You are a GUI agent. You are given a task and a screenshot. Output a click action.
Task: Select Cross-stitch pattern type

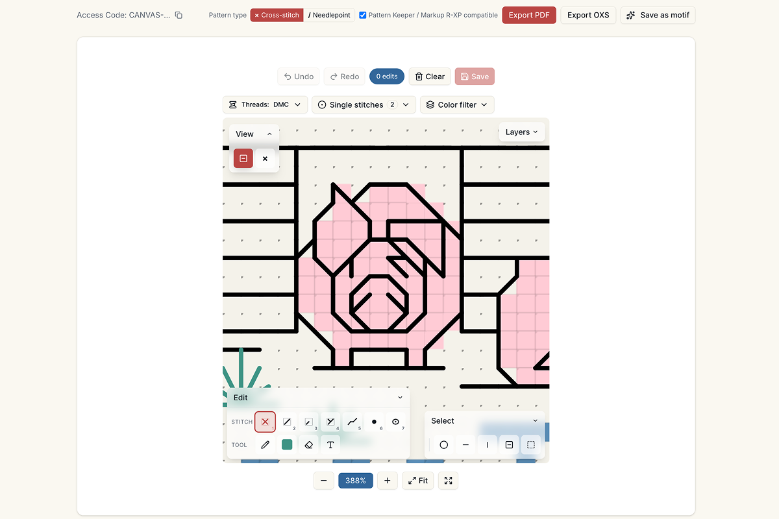[x=277, y=15]
